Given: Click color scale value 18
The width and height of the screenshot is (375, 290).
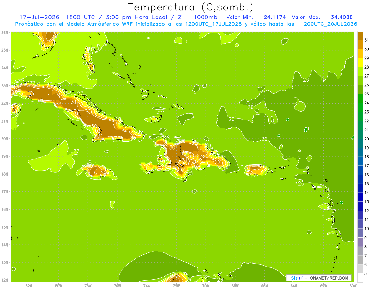Looking at the screenshot, I should coord(367,157).
